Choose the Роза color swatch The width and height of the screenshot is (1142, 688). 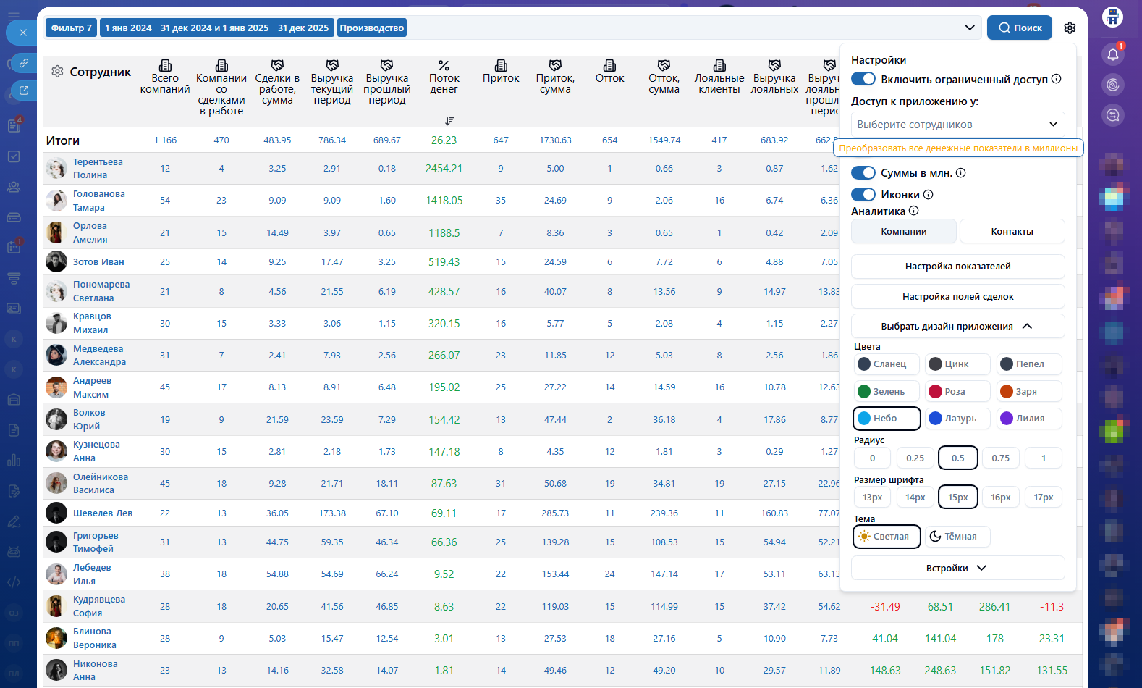click(957, 392)
